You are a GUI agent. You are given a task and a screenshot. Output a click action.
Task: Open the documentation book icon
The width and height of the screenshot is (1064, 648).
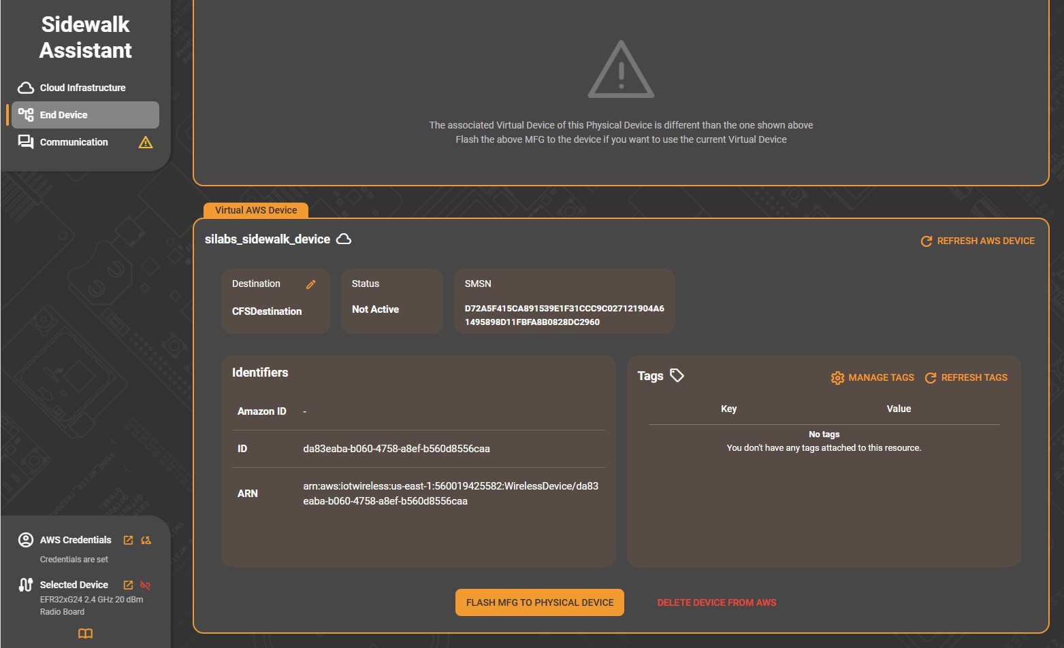click(85, 633)
